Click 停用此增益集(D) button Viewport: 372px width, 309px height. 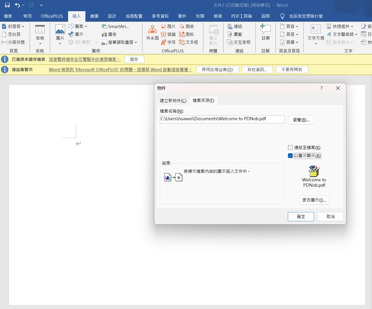[218, 70]
